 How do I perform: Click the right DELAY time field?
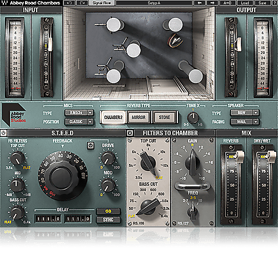(x=78, y=219)
